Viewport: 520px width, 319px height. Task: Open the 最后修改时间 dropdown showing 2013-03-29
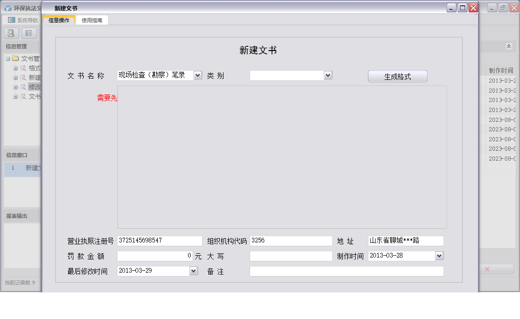point(193,271)
